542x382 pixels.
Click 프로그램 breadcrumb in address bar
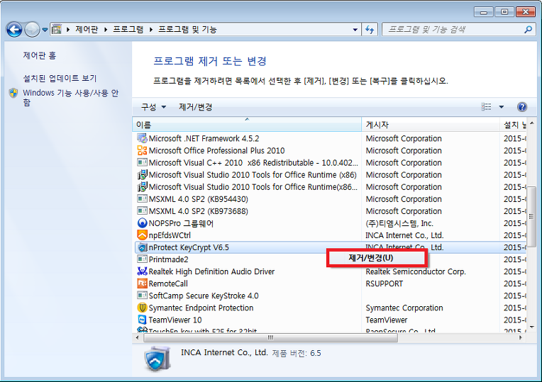(128, 29)
